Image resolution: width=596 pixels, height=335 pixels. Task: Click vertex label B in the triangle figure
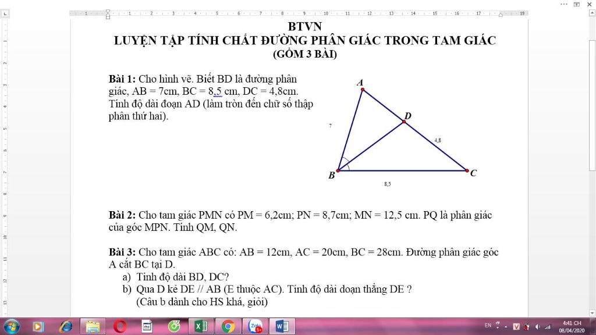pos(332,176)
